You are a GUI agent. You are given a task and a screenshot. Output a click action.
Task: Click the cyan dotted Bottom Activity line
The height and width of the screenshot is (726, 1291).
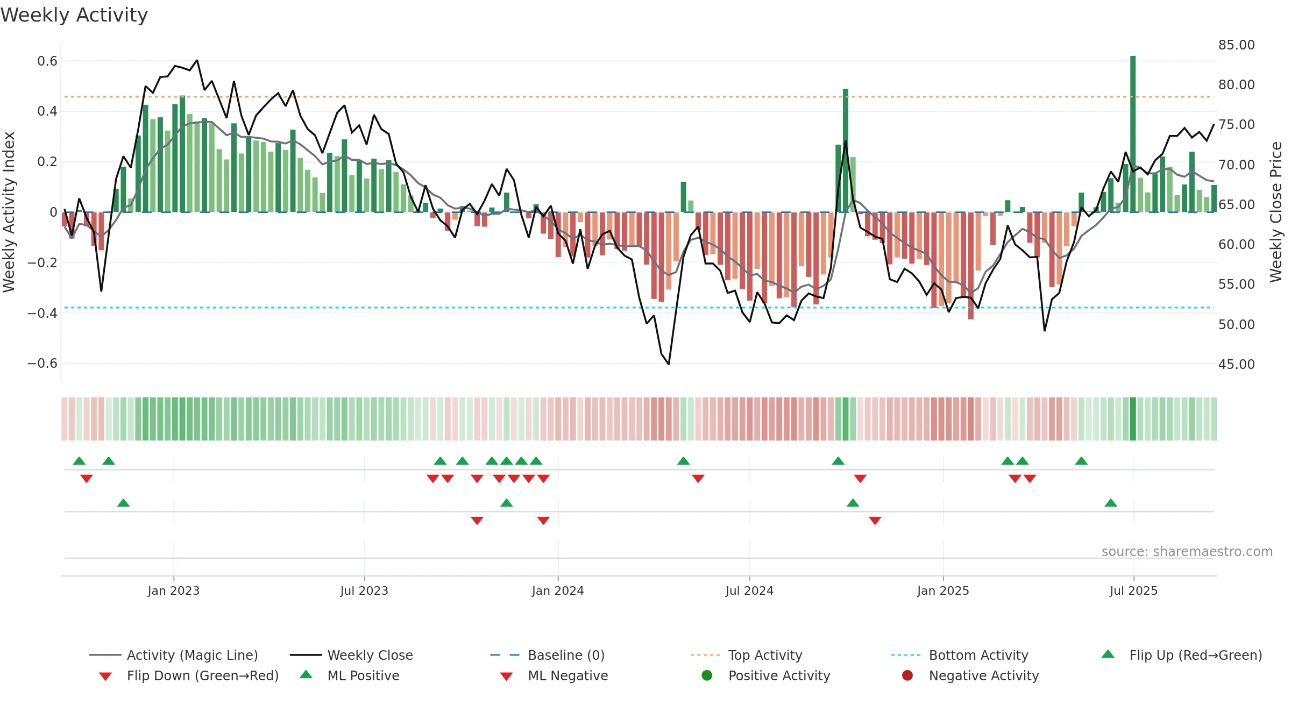pyautogui.click(x=639, y=308)
